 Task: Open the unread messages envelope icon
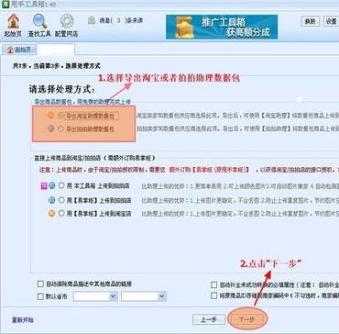pyautogui.click(x=92, y=20)
